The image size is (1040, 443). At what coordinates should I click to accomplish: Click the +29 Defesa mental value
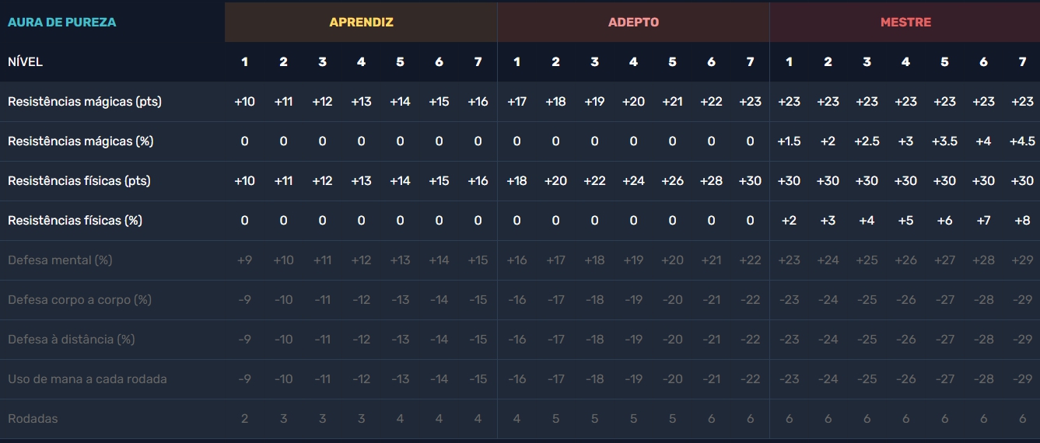click(x=1021, y=260)
